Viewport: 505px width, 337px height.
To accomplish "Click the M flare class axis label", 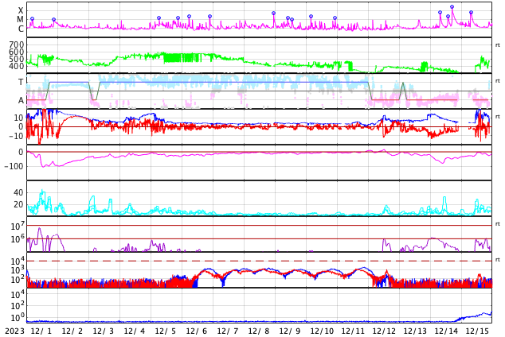I will [21, 20].
